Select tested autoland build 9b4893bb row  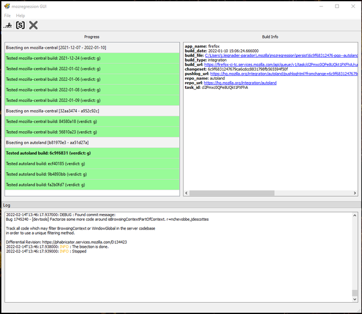92,174
